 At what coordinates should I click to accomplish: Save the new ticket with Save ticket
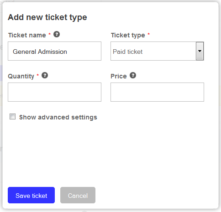[x=31, y=195]
